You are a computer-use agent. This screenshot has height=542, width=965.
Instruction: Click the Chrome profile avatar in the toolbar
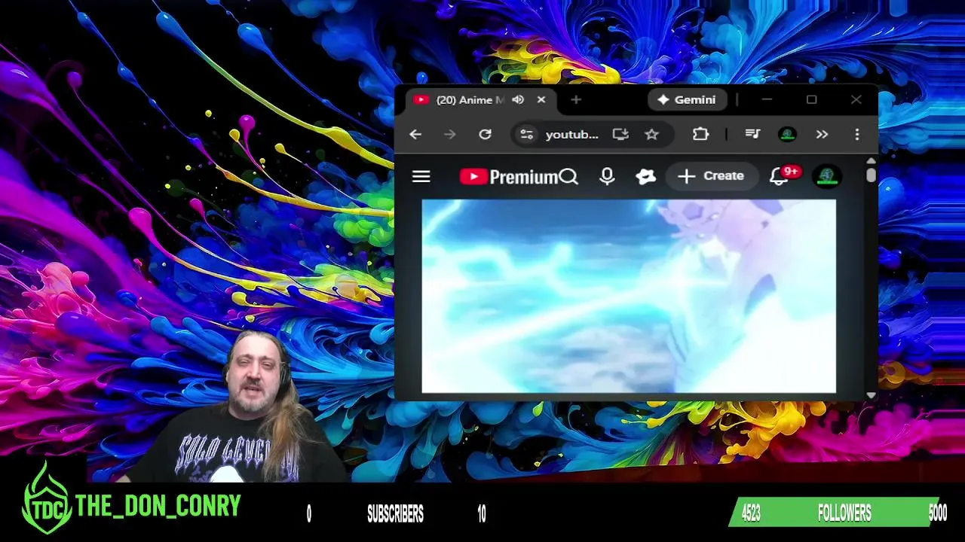point(787,134)
